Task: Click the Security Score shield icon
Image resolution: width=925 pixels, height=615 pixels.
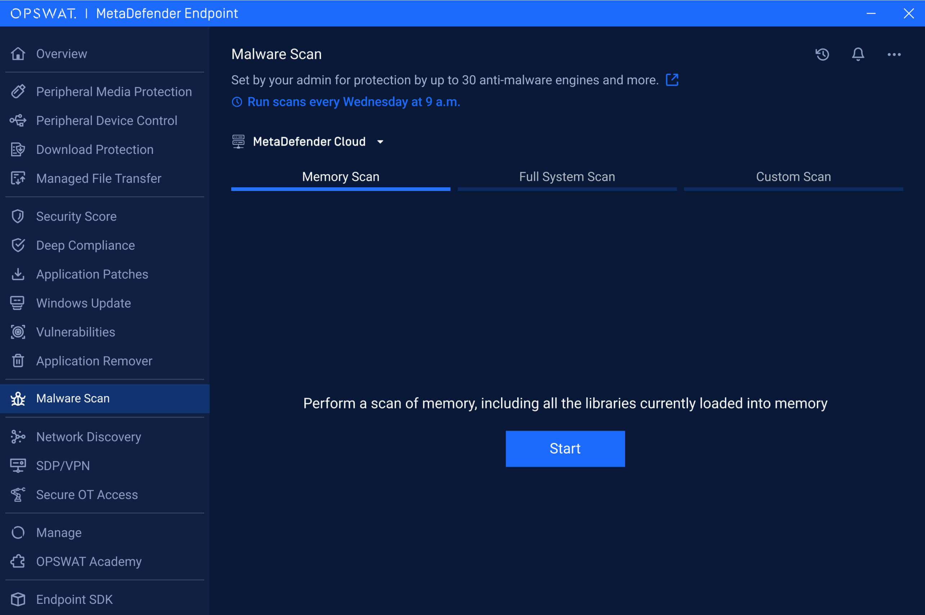Action: (x=18, y=216)
